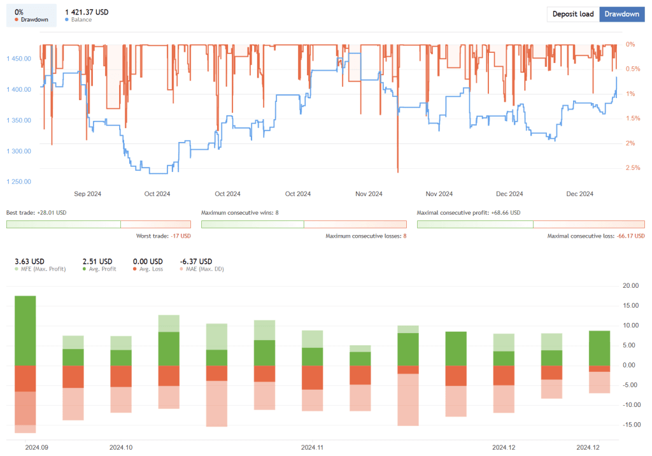Switch to the Deposit load tab
Image resolution: width=652 pixels, height=456 pixels.
pos(572,14)
